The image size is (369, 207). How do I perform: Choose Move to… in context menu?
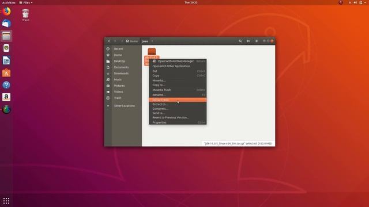tap(178, 80)
